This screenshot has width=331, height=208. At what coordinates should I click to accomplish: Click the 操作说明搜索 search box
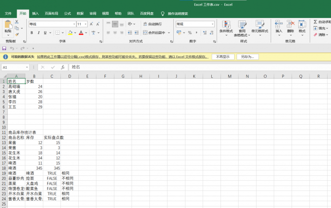178,14
